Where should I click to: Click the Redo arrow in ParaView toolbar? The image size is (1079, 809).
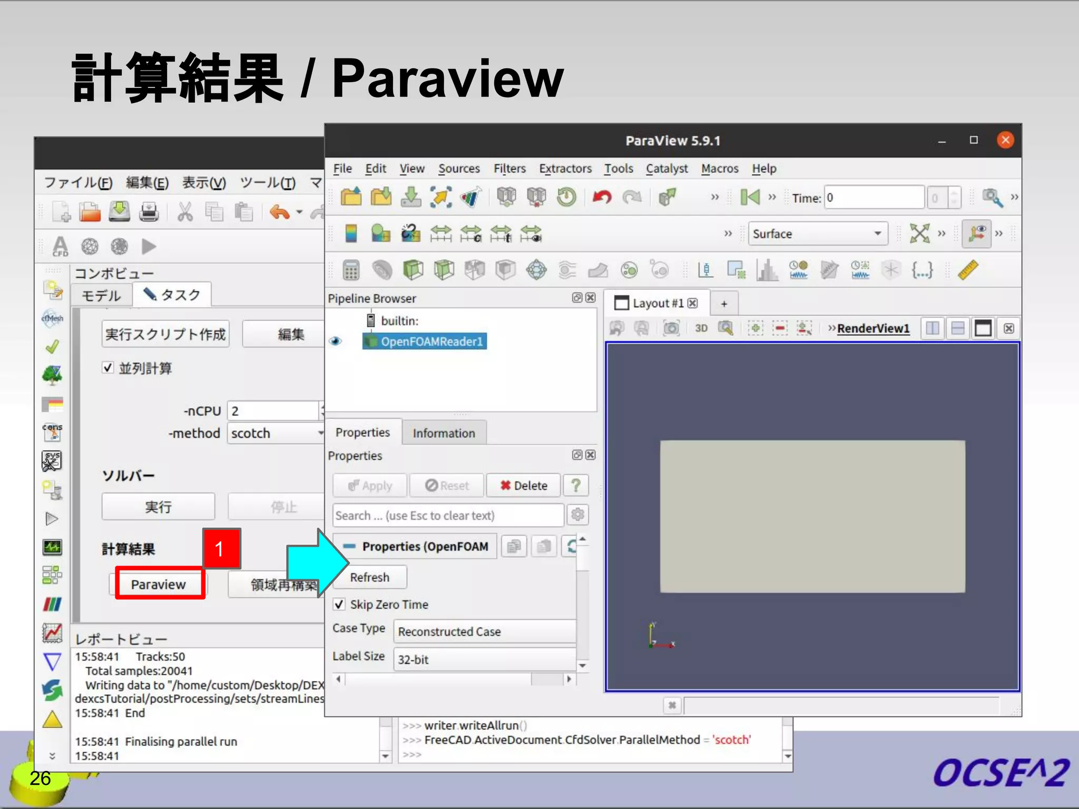[x=632, y=197]
